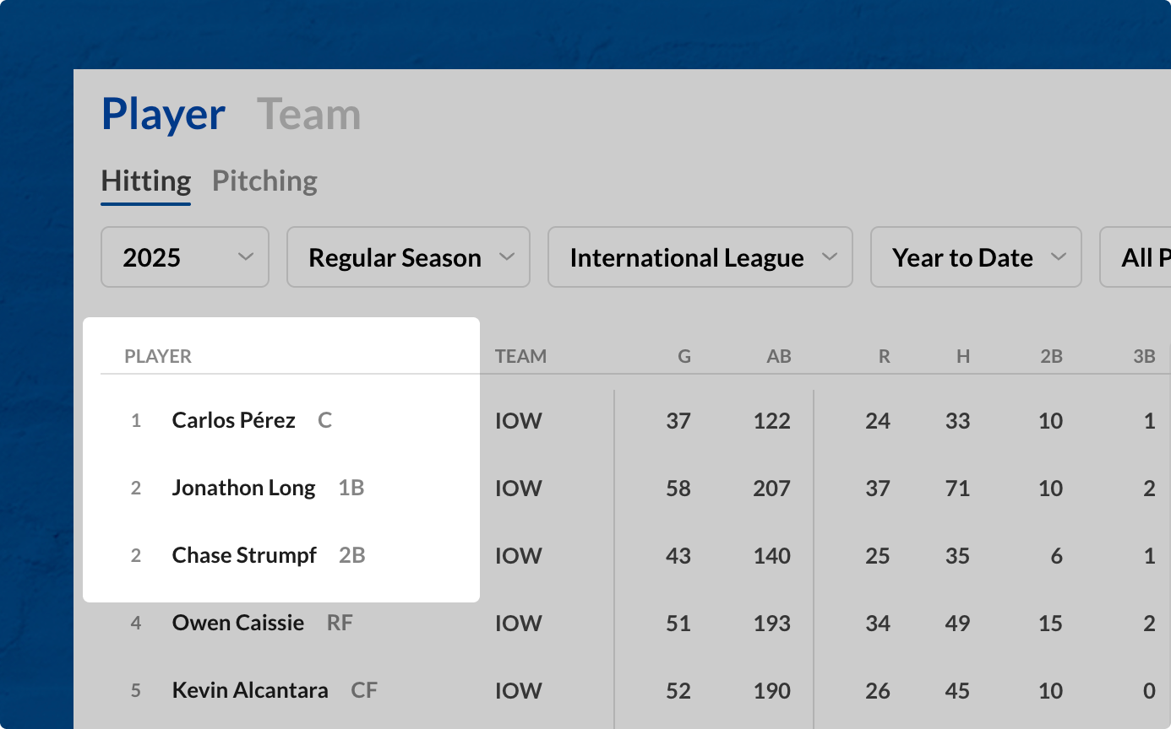Sort by runs R column header

click(884, 356)
